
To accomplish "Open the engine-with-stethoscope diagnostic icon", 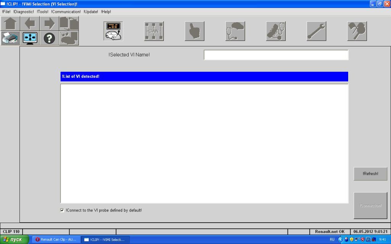I will (276, 31).
